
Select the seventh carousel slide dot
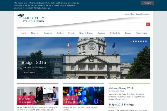click(x=146, y=41)
